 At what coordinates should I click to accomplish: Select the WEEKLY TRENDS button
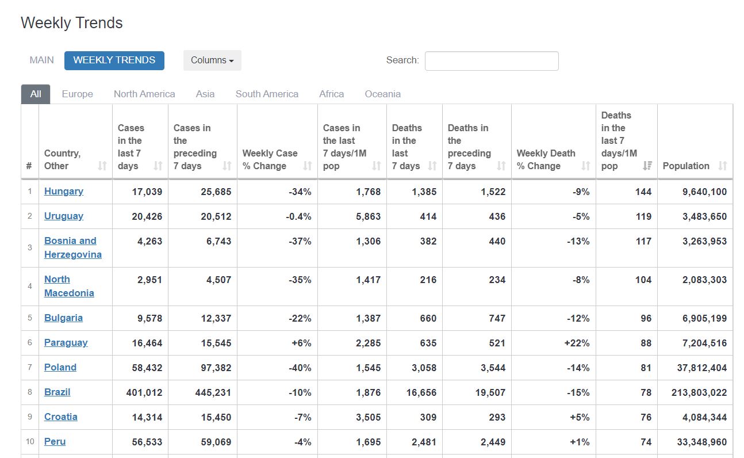114,60
